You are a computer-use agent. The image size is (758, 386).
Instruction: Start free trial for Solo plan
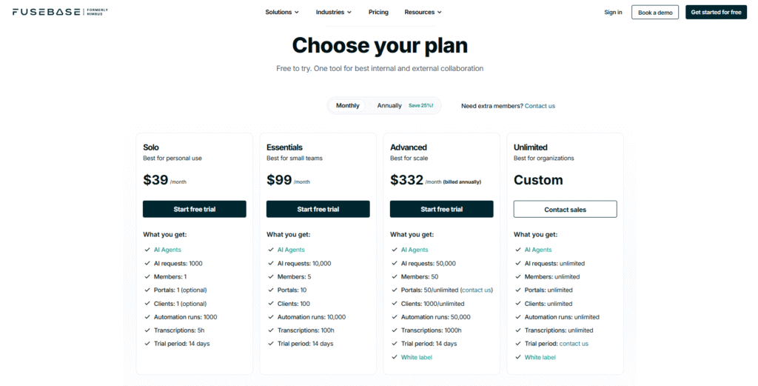pyautogui.click(x=195, y=209)
